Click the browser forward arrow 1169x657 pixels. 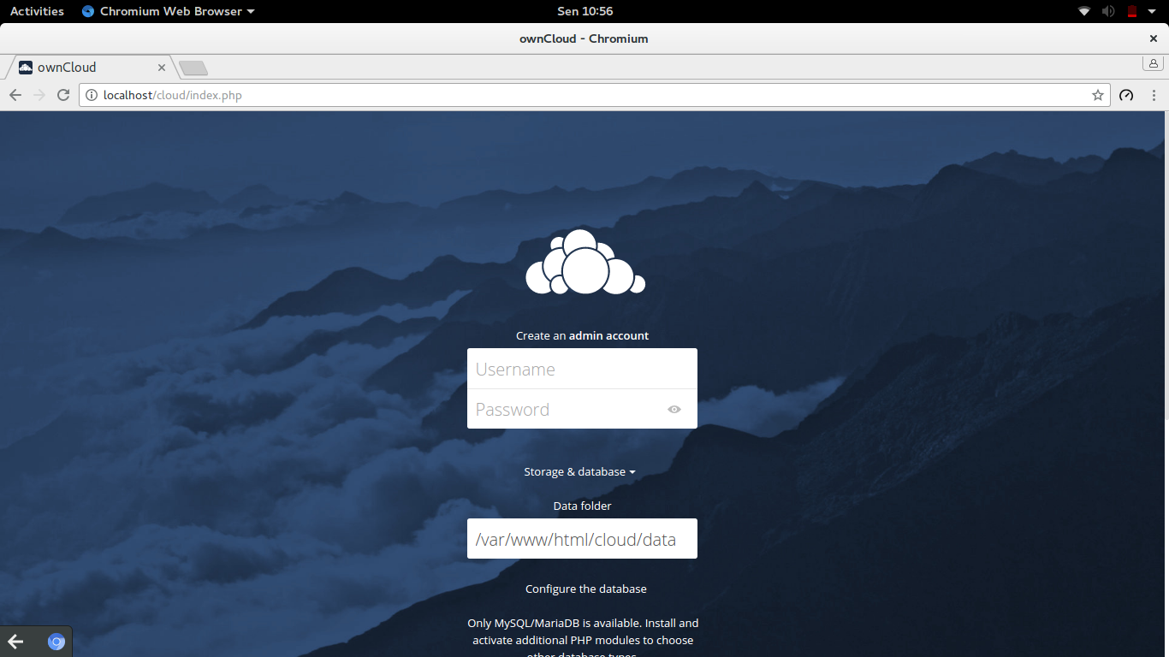39,95
